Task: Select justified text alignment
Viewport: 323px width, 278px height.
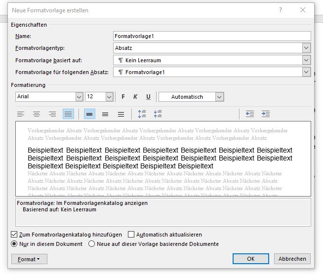Action: coord(68,114)
